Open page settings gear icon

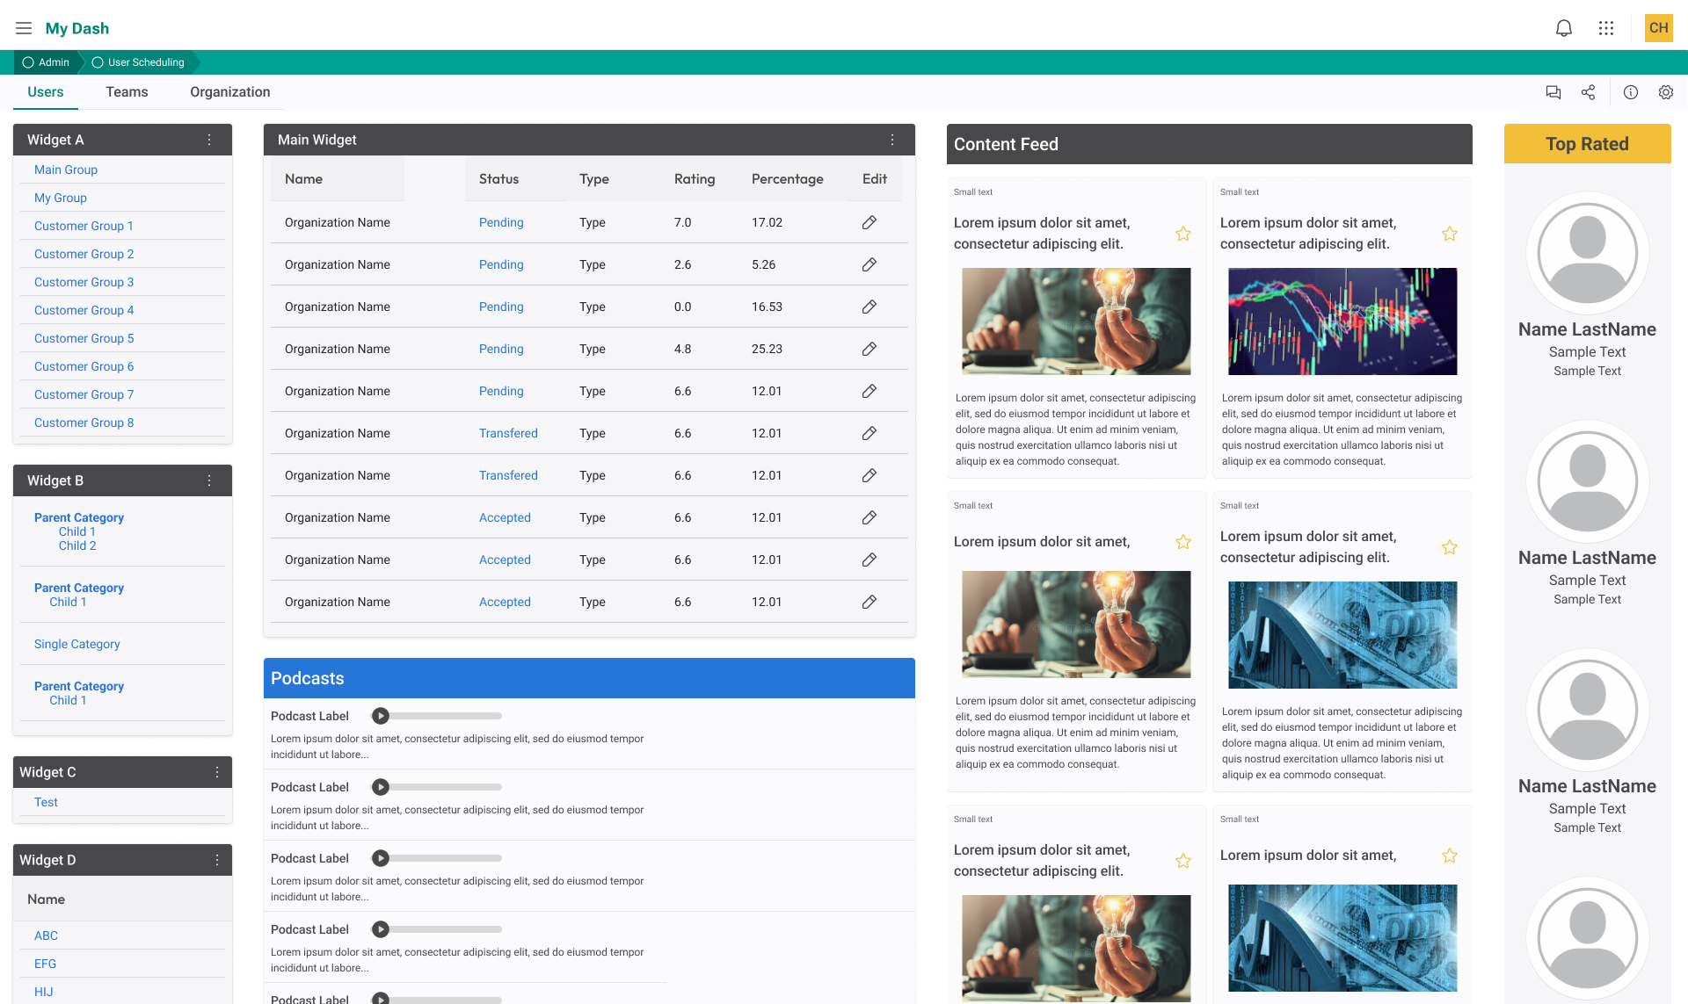(x=1665, y=92)
